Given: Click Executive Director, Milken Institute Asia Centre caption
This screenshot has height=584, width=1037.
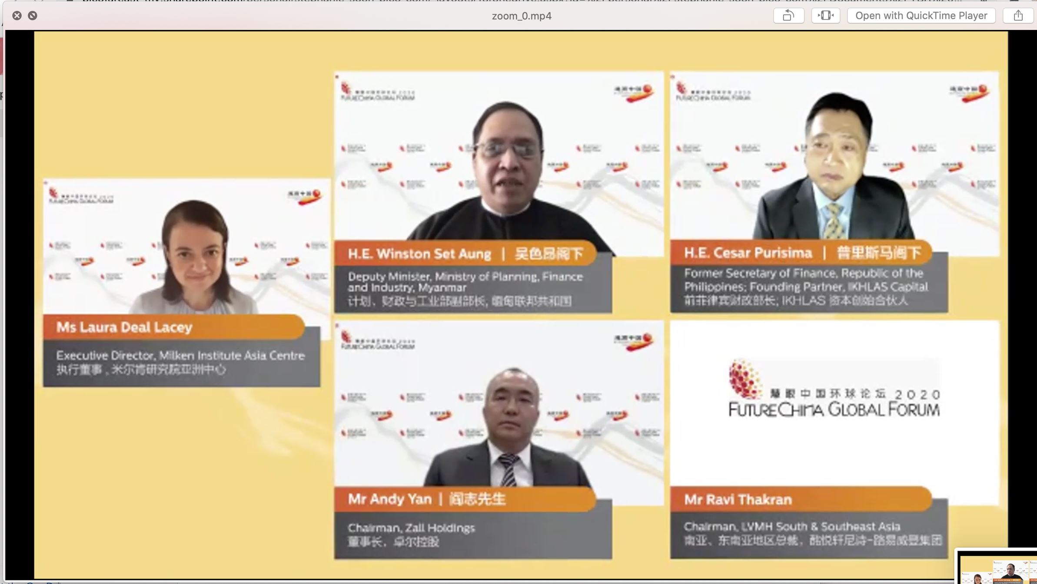Looking at the screenshot, I should [x=181, y=356].
